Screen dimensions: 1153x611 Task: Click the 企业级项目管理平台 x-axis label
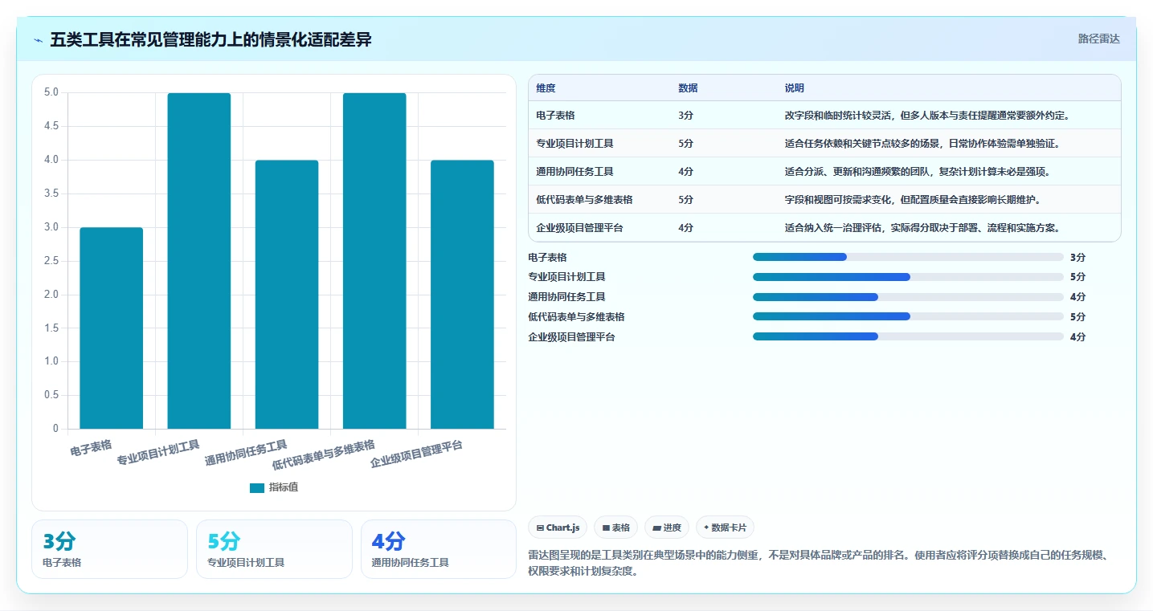pyautogui.click(x=416, y=454)
